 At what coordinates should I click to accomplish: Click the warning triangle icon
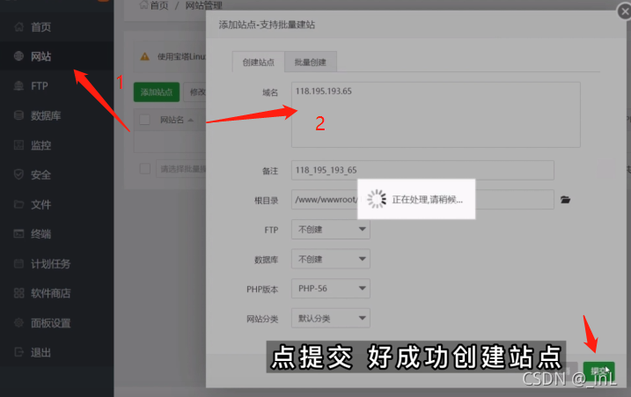click(145, 56)
